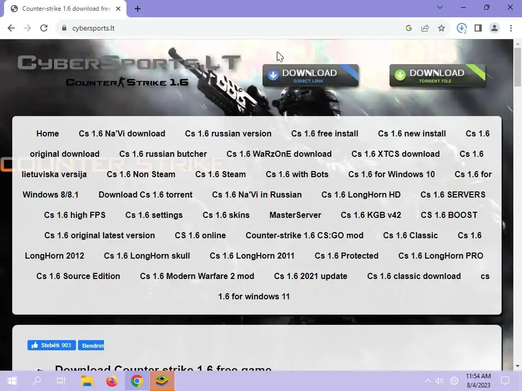Screen dimensions: 522x391
Task: Open Cs 1.6 KGB v42 link
Action: pyautogui.click(x=371, y=215)
